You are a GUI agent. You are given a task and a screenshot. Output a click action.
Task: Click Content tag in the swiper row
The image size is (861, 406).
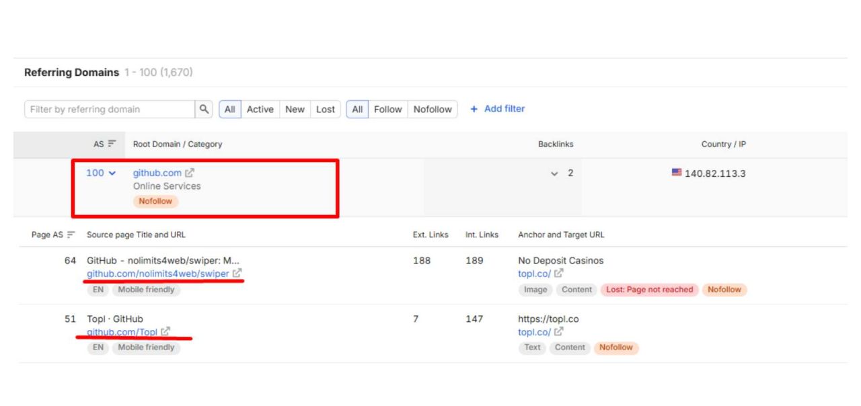(x=577, y=290)
